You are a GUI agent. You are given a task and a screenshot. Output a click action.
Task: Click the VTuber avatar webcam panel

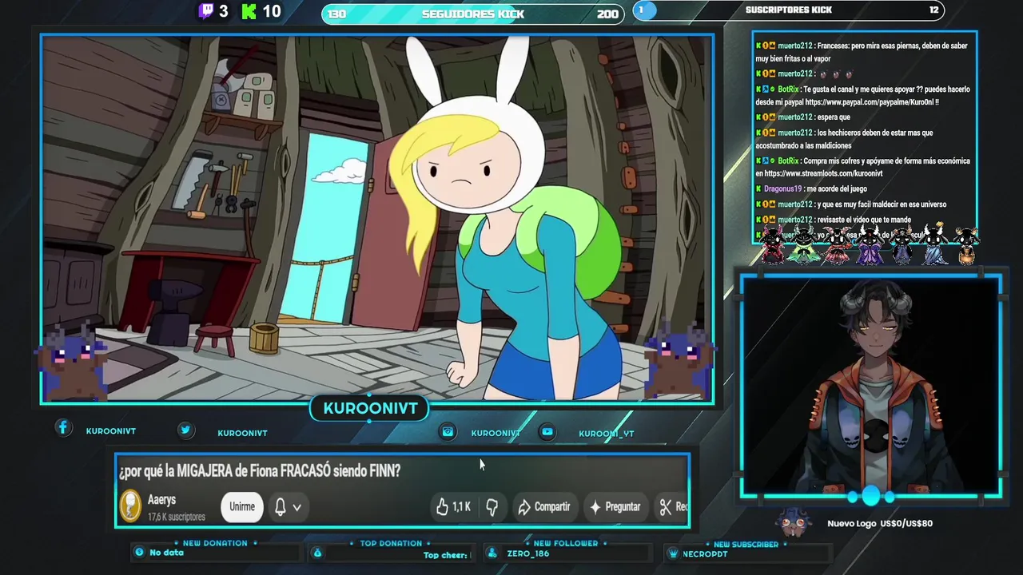(870, 387)
